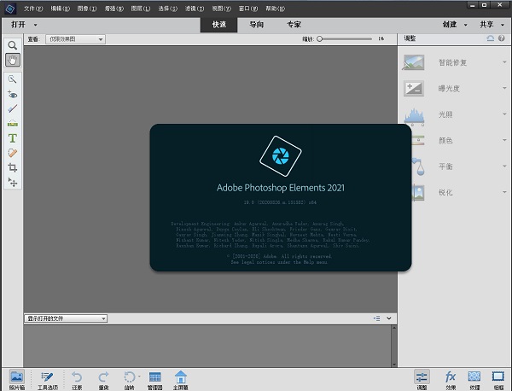This screenshot has width=512, height=391.
Task: Open the 纹理 textures panel
Action: pyautogui.click(x=474, y=380)
